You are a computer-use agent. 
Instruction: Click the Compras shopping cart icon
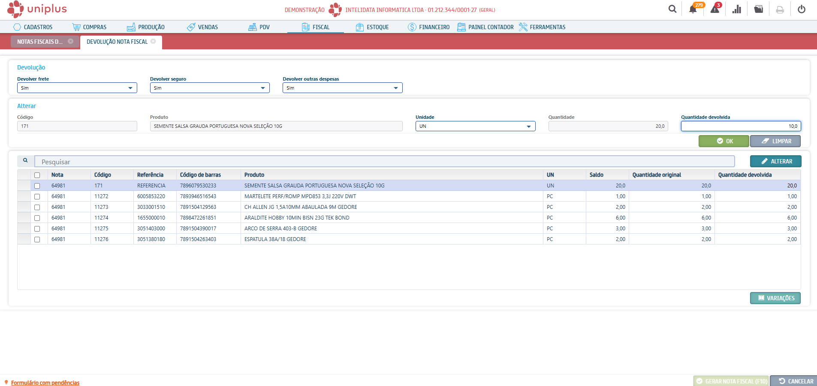click(76, 27)
